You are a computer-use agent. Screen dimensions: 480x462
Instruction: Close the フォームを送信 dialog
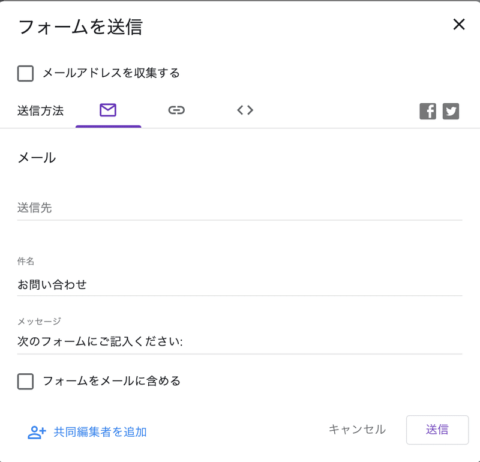[x=459, y=25]
